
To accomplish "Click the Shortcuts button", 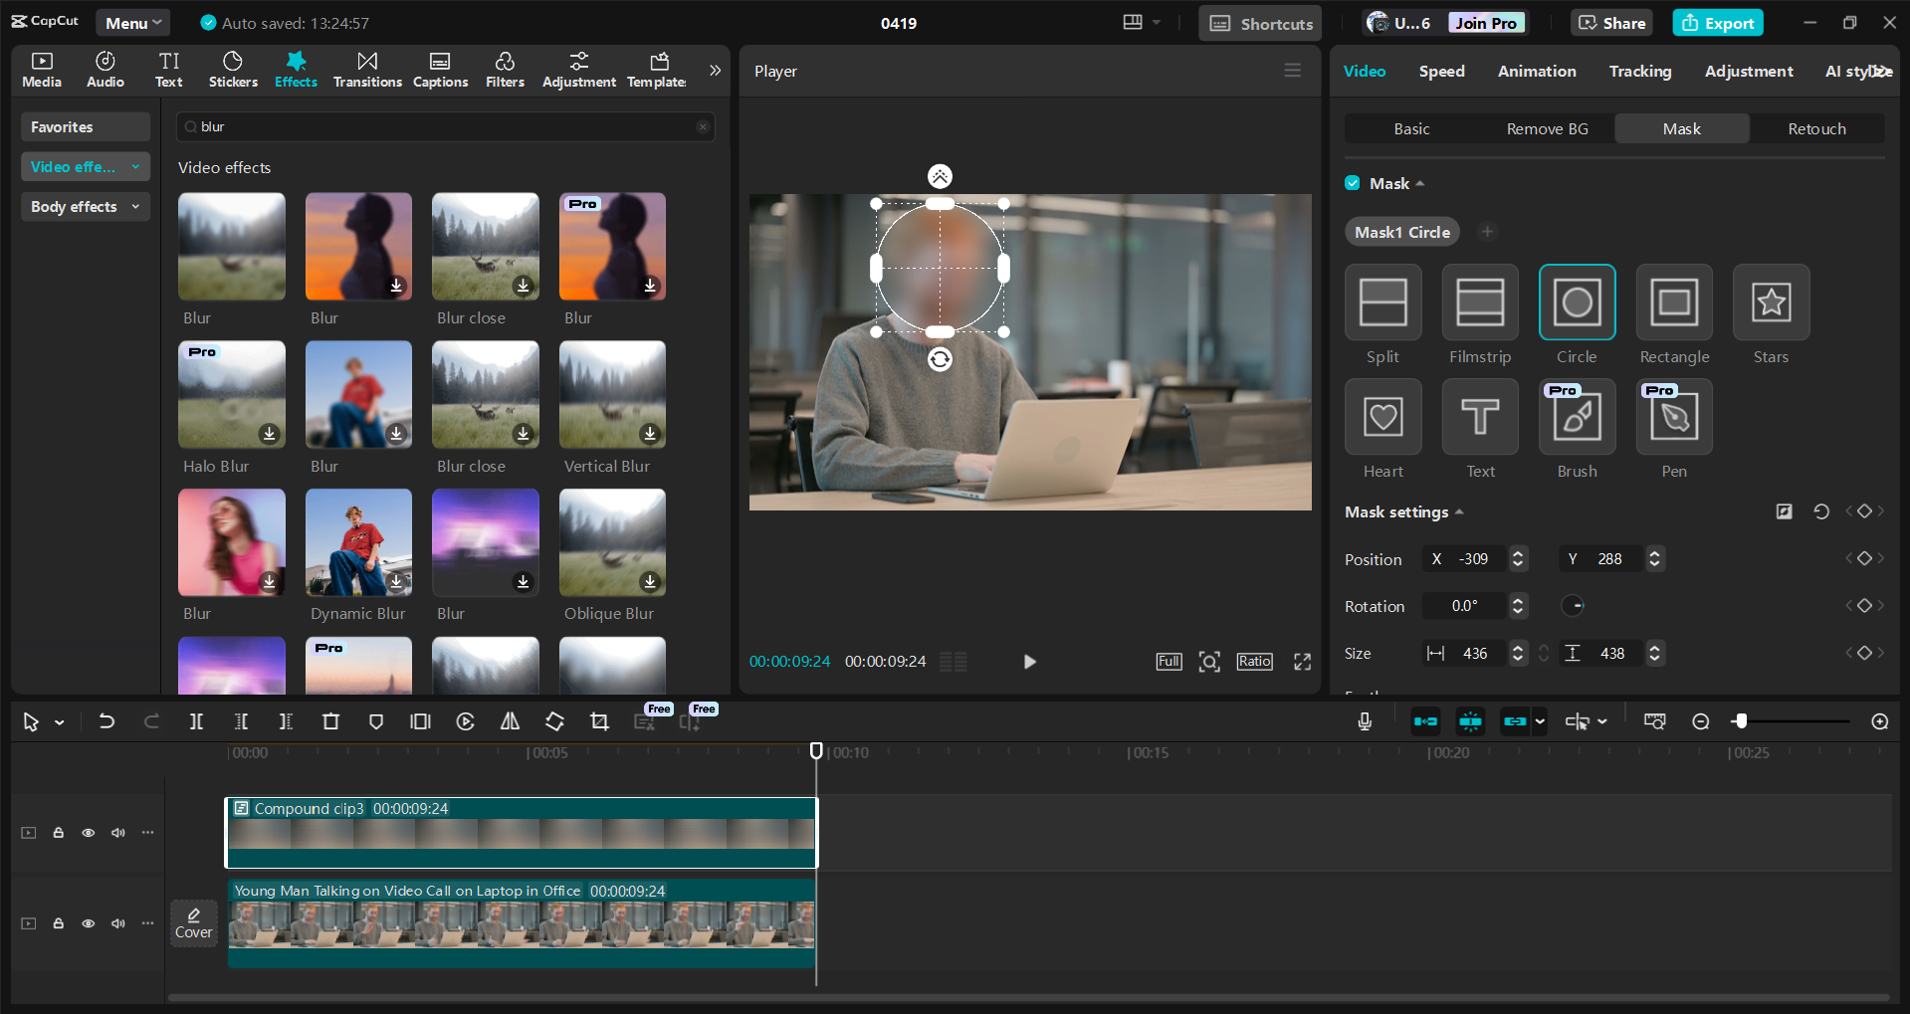I will [1260, 23].
